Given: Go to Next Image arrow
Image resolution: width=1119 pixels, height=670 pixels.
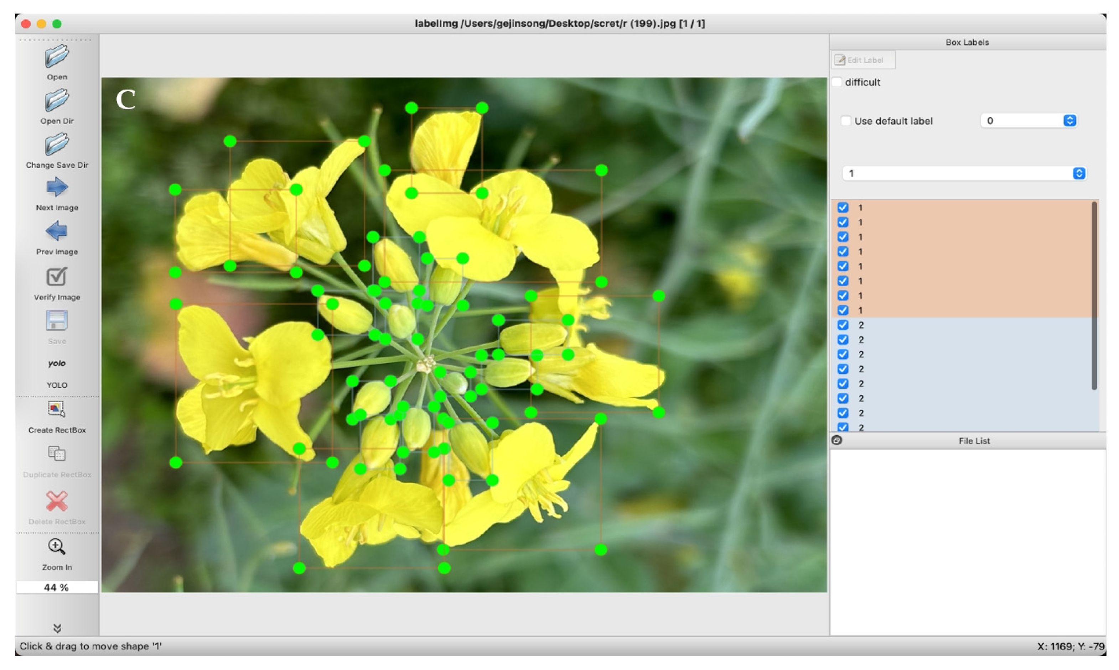Looking at the screenshot, I should coord(57,187).
